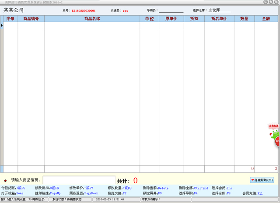Click the 主仓库 warehouse selection field
280x203 pixels.
click(x=219, y=10)
